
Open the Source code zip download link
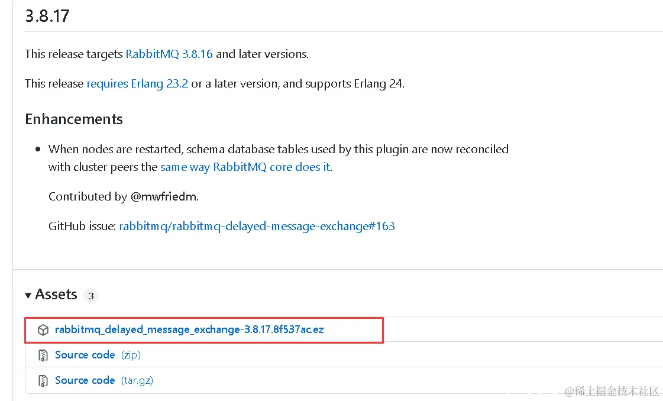85,355
